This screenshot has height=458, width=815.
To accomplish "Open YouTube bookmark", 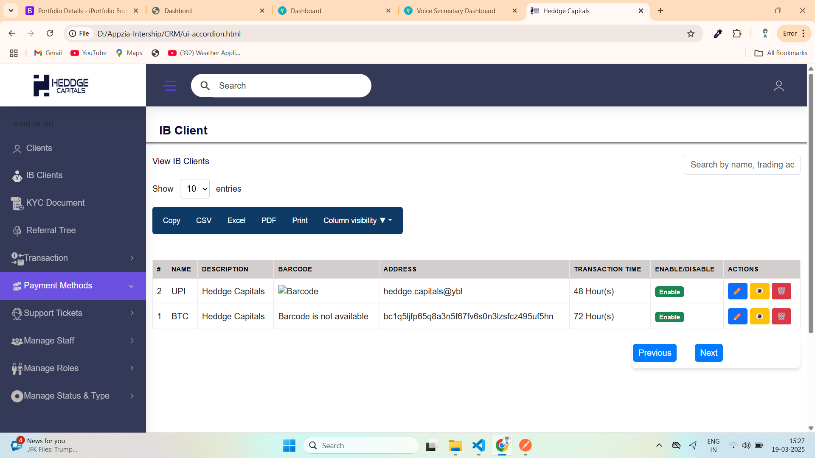I will [89, 53].
